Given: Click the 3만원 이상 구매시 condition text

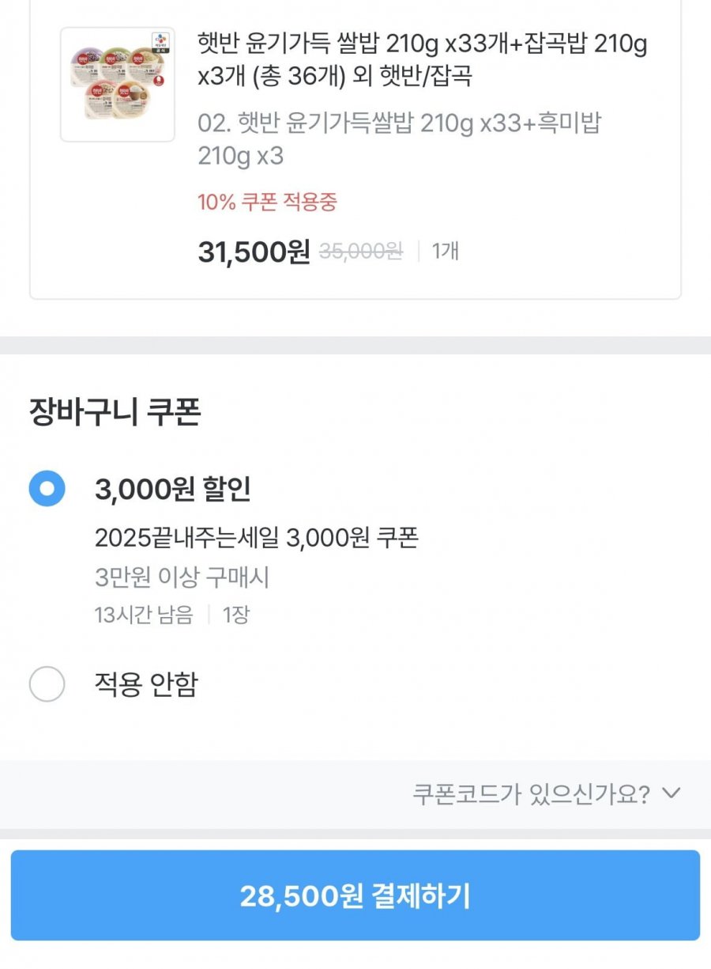Looking at the screenshot, I should (x=182, y=577).
